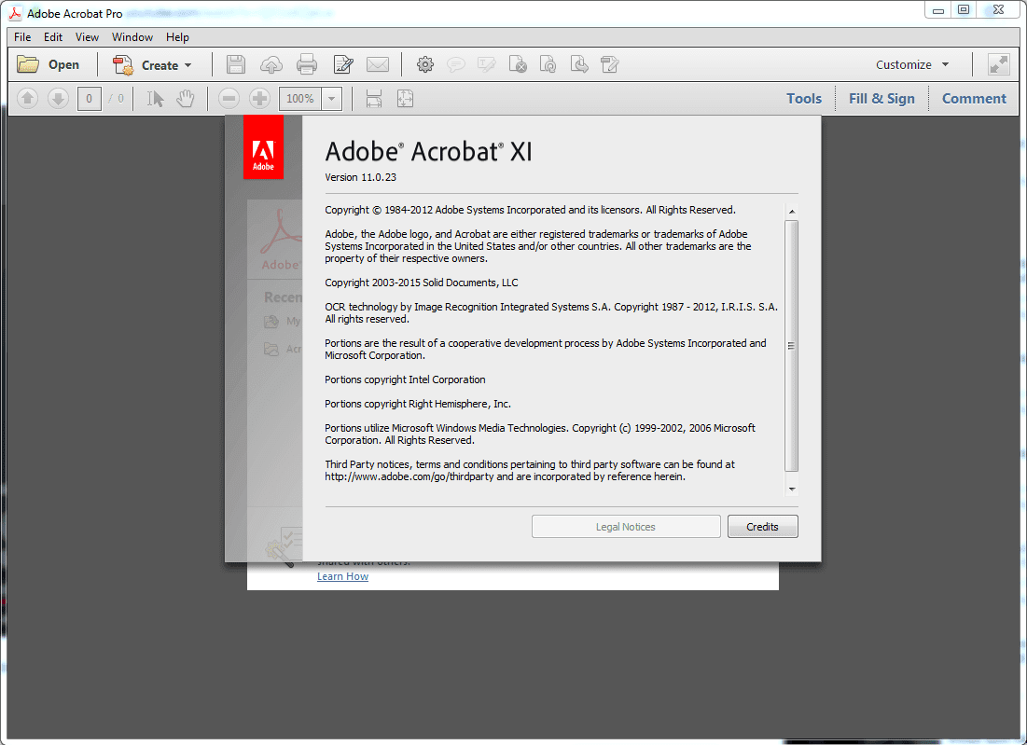The width and height of the screenshot is (1027, 745).
Task: Click the red Adobe logo badge
Action: tap(263, 147)
